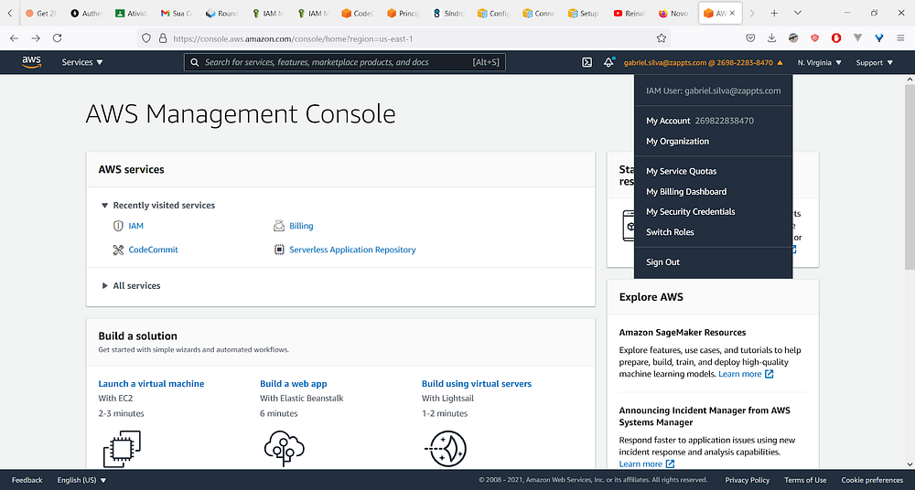Open the Firefox hamburger menu
Image resolution: width=915 pixels, height=490 pixels.
tap(900, 37)
